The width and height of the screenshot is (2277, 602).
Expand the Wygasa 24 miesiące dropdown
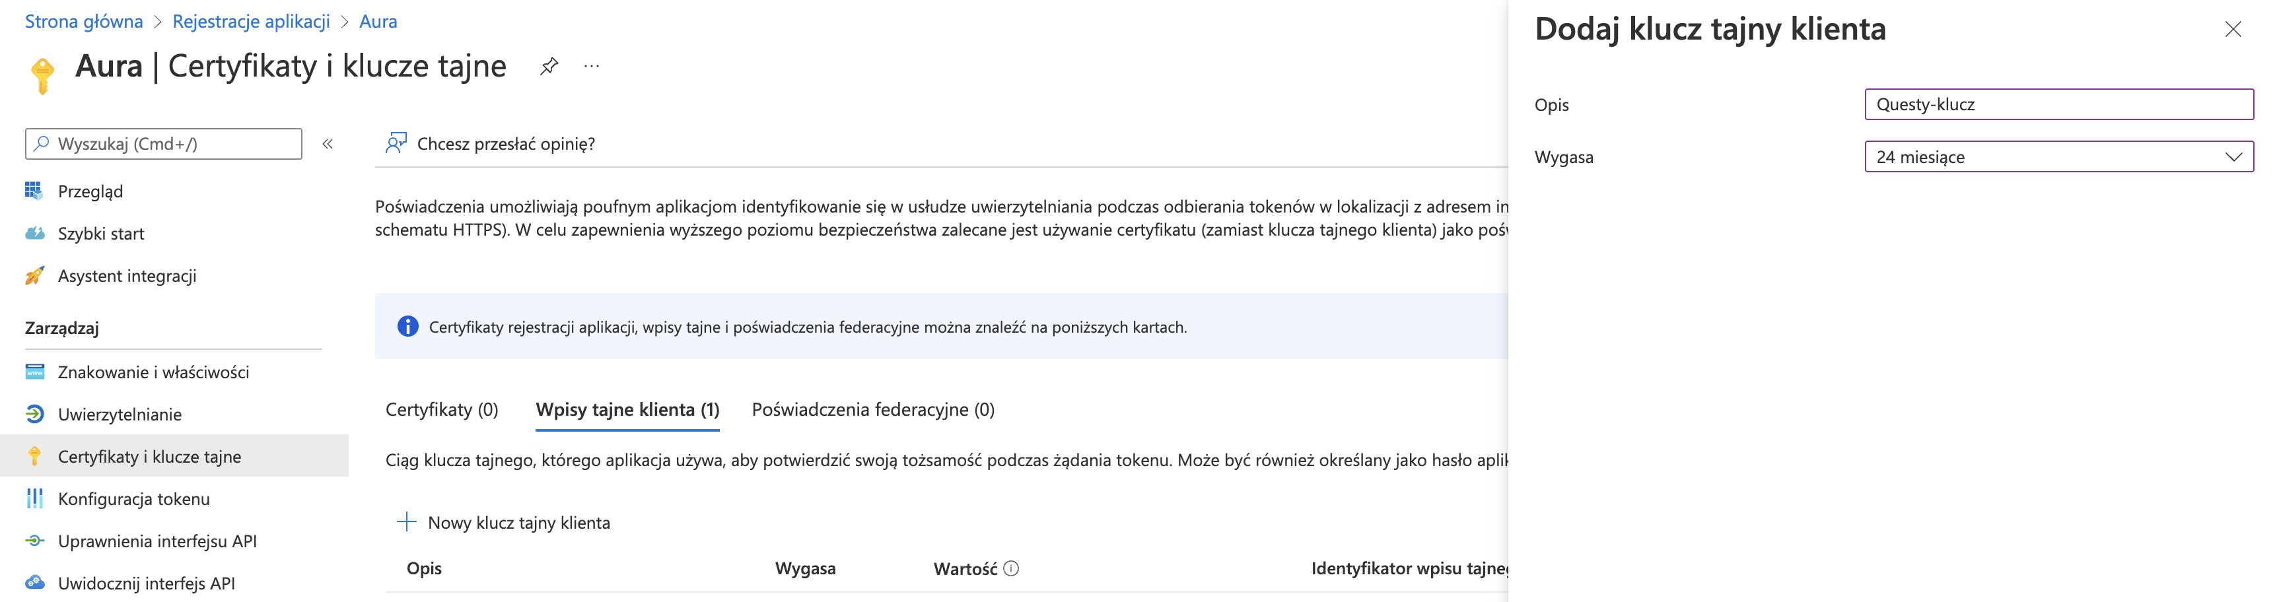(2058, 156)
